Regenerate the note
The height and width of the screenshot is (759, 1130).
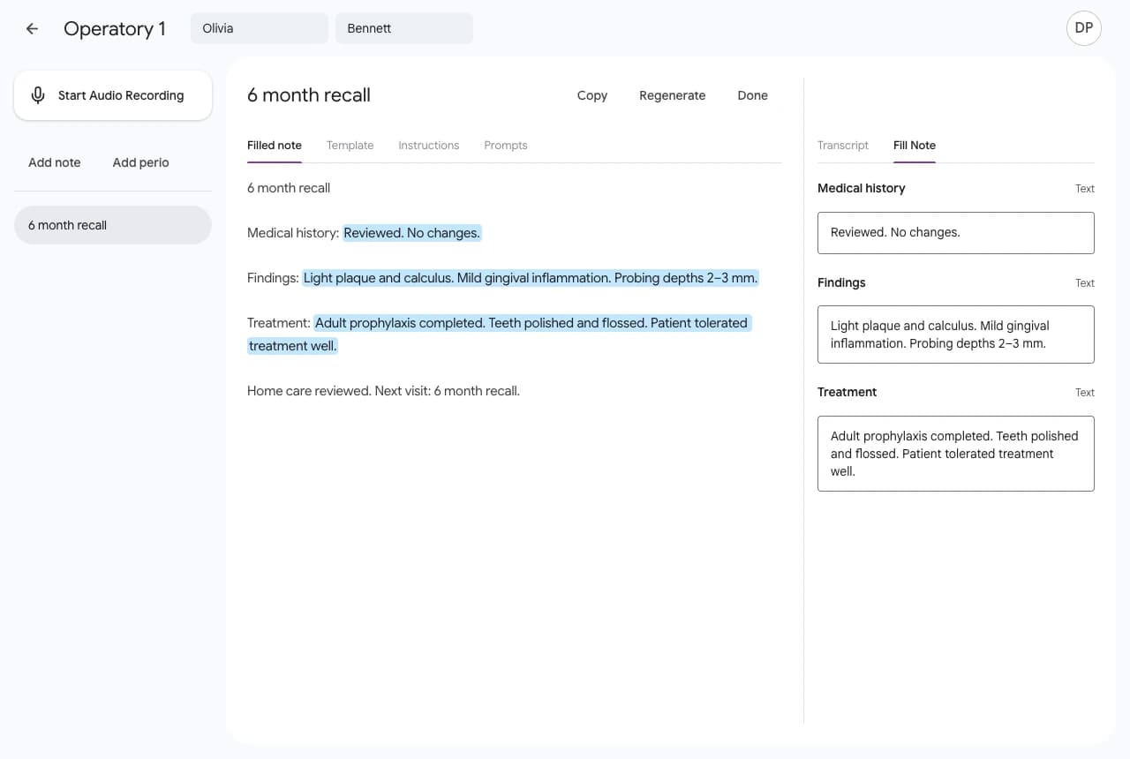click(672, 95)
